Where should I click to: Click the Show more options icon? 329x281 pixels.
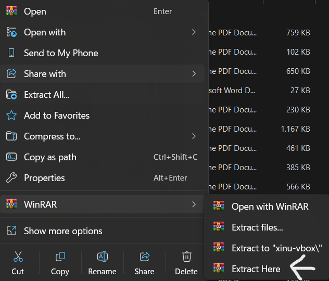click(11, 231)
